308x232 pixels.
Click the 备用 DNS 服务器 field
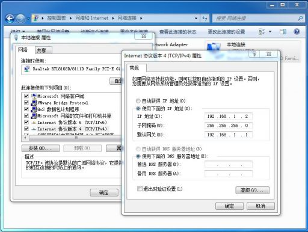(228, 174)
